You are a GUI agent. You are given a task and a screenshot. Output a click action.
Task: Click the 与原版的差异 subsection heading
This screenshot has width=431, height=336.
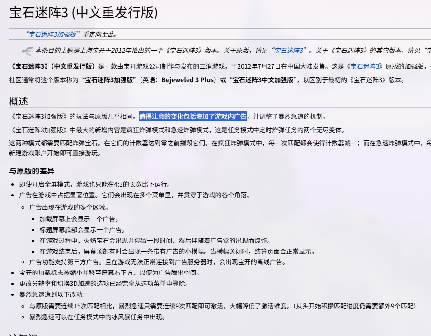(x=32, y=171)
